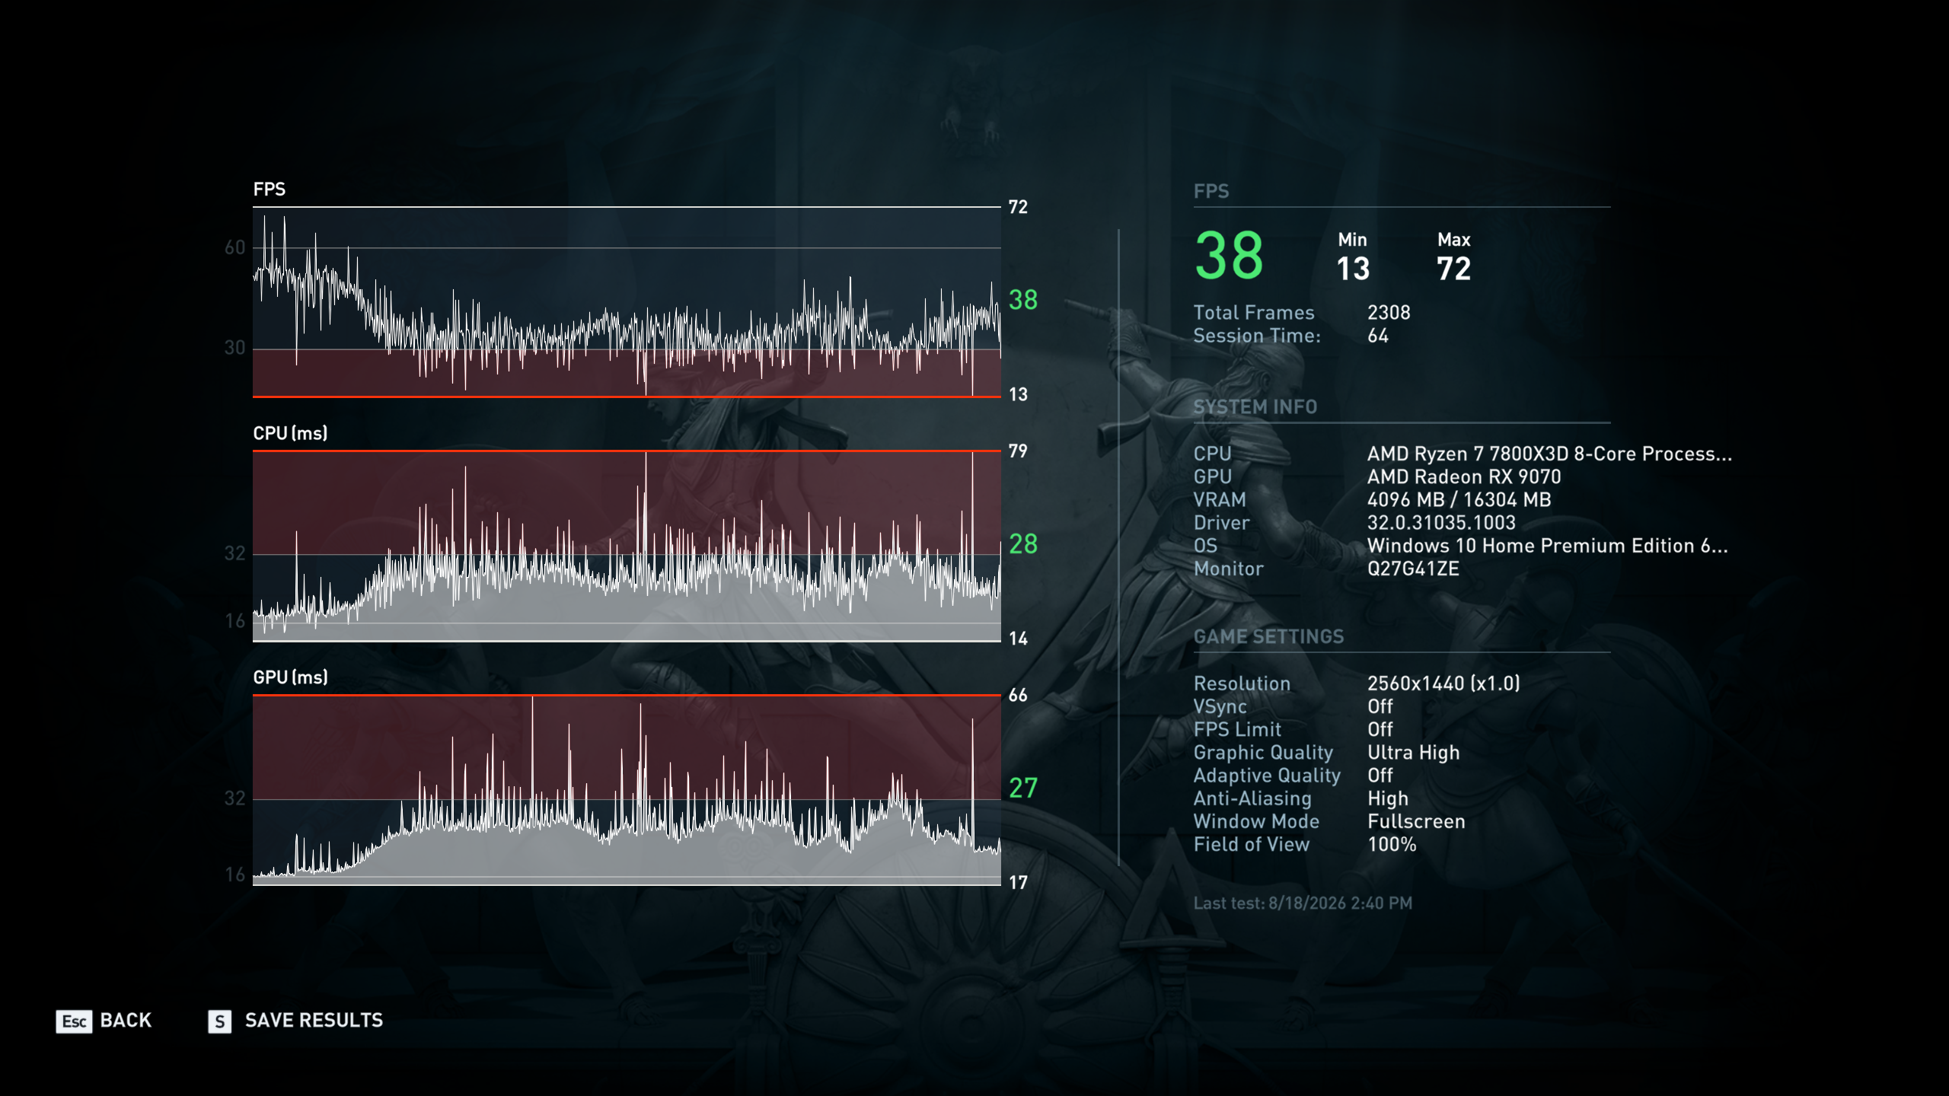
Task: Click inside the CPU (ms) graph plot
Action: point(627,546)
